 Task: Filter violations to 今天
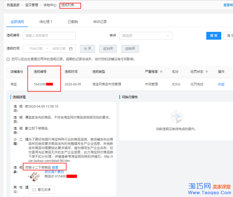click(87, 49)
